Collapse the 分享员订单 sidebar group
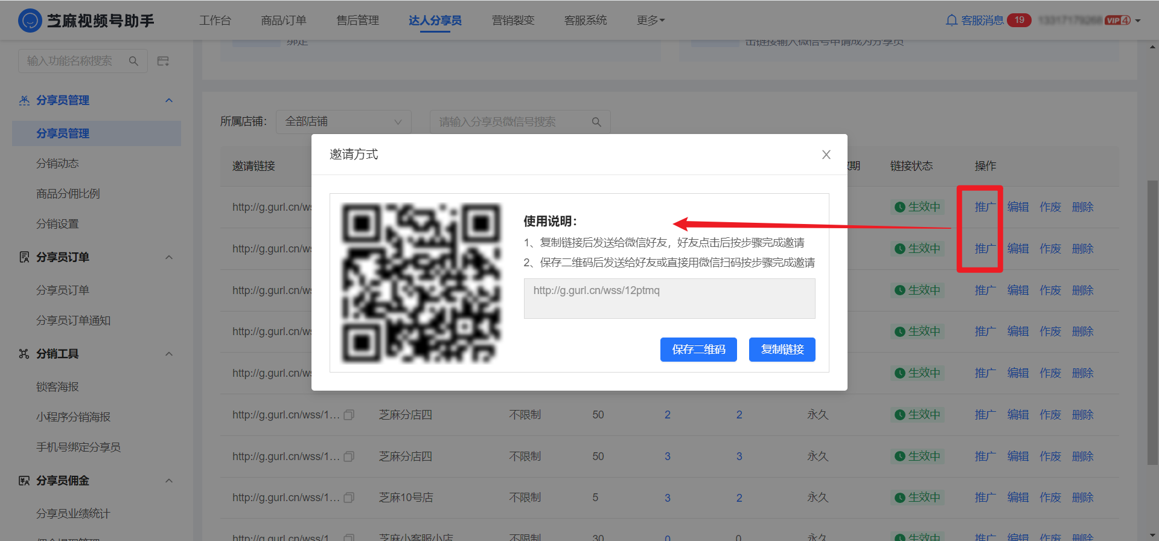 [x=169, y=257]
